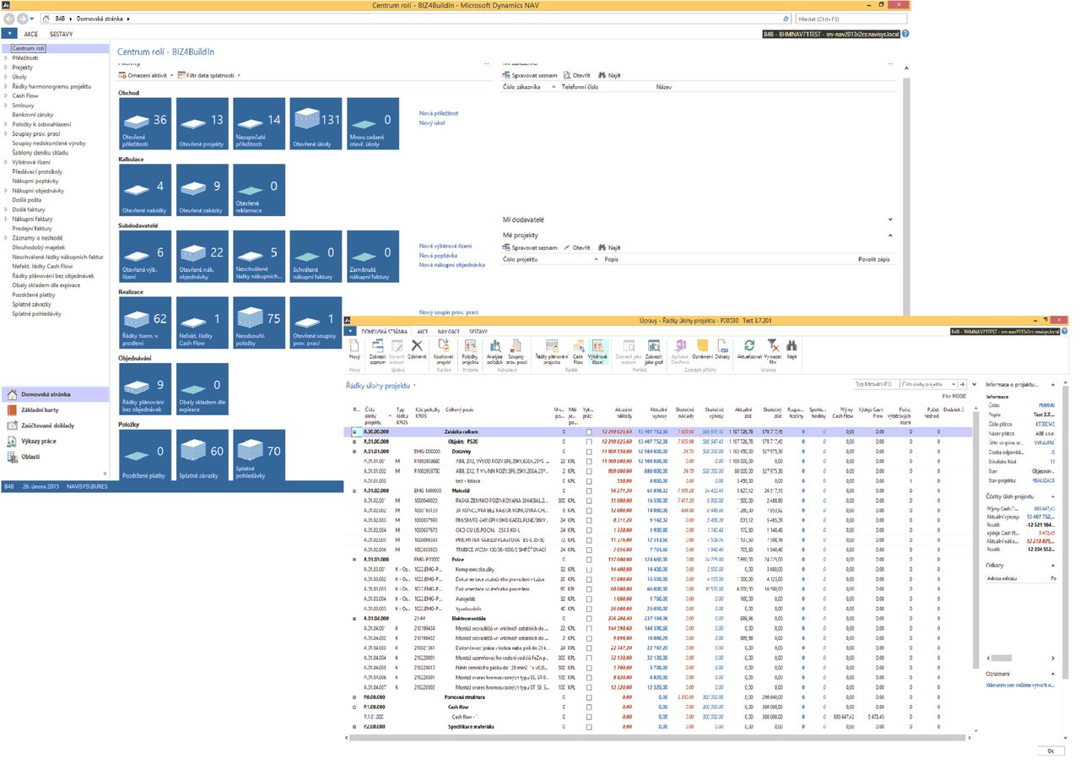
Task: Click the help icon in main window
Action: [x=905, y=34]
